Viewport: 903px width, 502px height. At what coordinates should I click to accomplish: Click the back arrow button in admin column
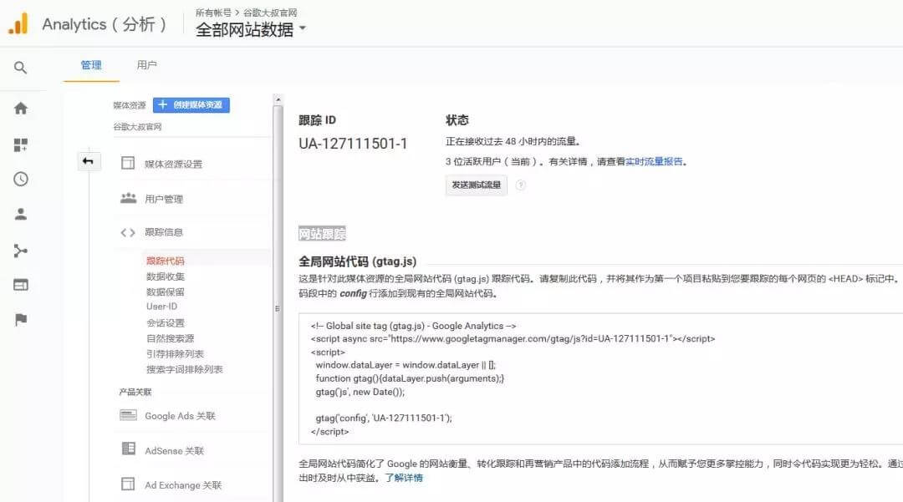point(88,161)
